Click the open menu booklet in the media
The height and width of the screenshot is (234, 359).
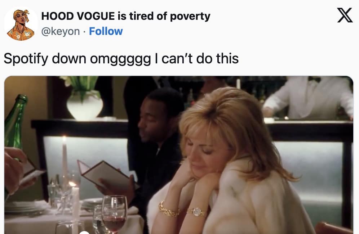(108, 175)
